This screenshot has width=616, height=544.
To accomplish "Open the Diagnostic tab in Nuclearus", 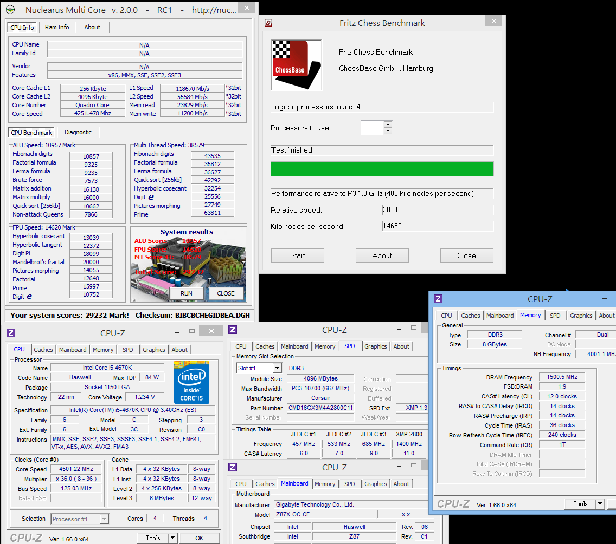I will coord(78,132).
